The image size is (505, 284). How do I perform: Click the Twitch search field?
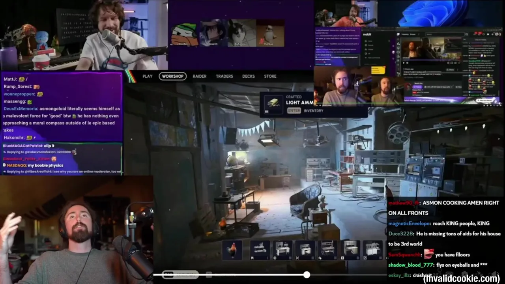point(445,34)
